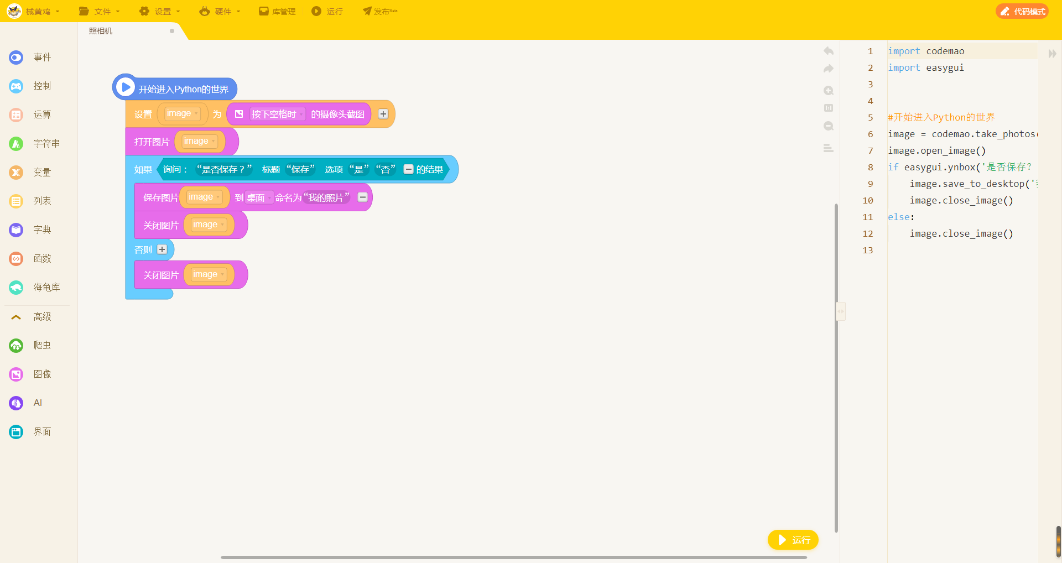The image size is (1062, 563).
Task: Open the 字符串 block category
Action: pyautogui.click(x=34, y=143)
